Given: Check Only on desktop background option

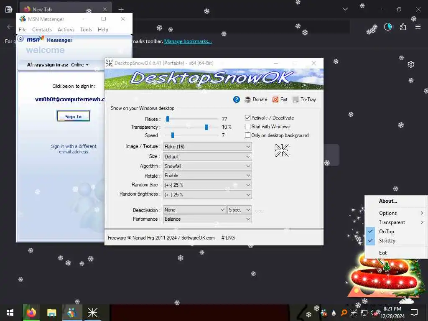Looking at the screenshot, I should (x=247, y=135).
